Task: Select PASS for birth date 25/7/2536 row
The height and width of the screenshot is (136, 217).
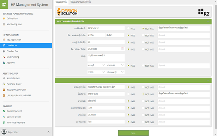Action: pyautogui.click(x=128, y=49)
